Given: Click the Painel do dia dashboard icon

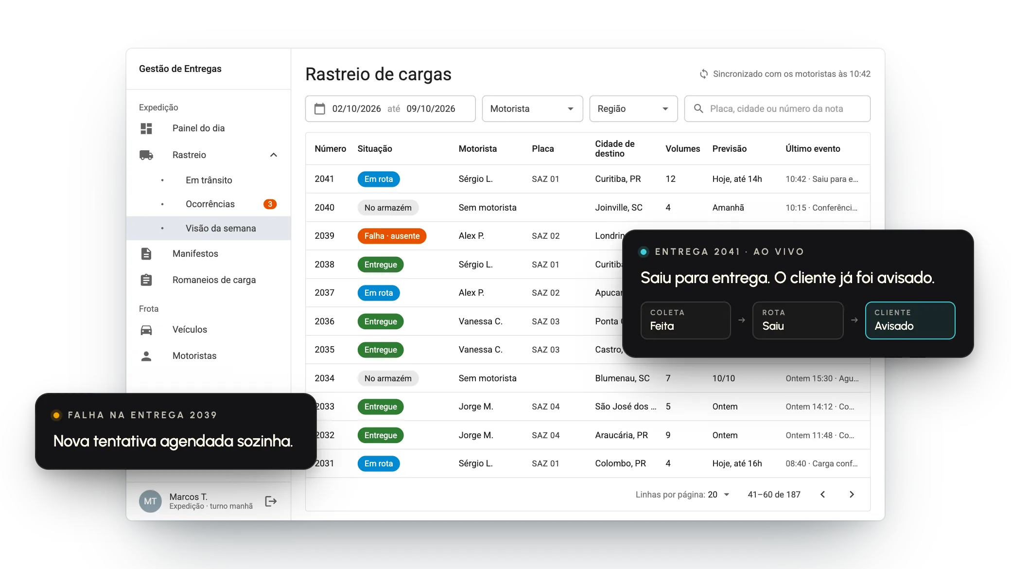Looking at the screenshot, I should 146,128.
